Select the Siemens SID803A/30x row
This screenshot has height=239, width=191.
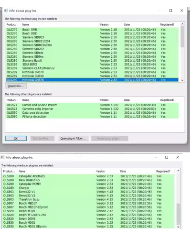click(x=92, y=45)
